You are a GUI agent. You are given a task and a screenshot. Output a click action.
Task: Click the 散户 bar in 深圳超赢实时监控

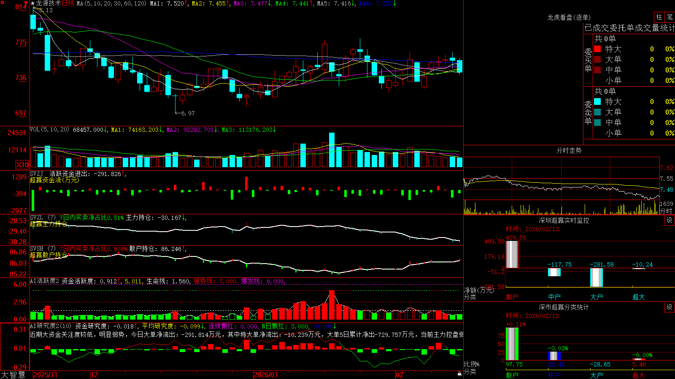[512, 254]
